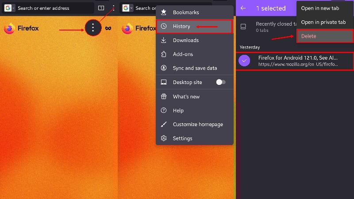Open the tab counter button
354x199 pixels.
coord(101,8)
